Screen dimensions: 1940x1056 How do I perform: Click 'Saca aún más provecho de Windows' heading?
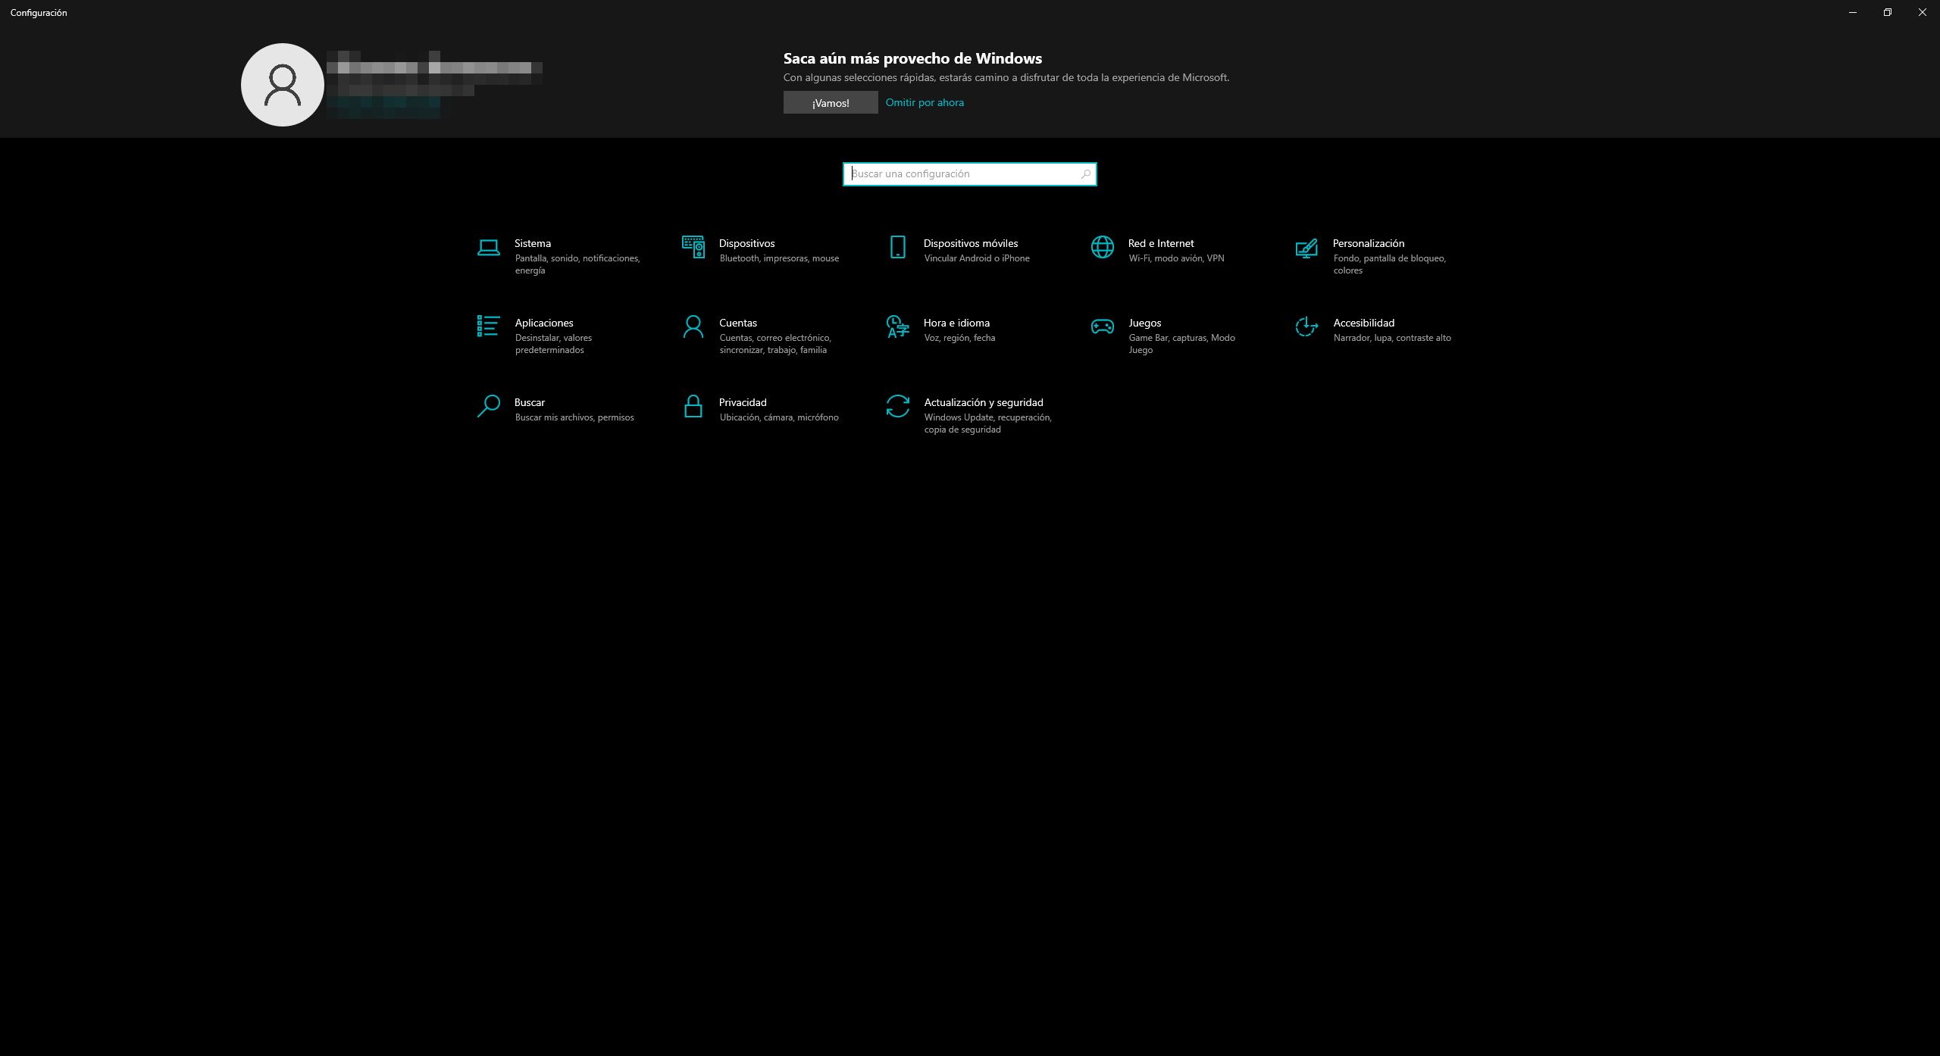pos(912,59)
